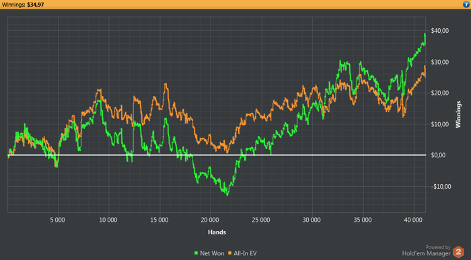Click the Hands x-axis title
471x260 pixels.
tap(217, 232)
